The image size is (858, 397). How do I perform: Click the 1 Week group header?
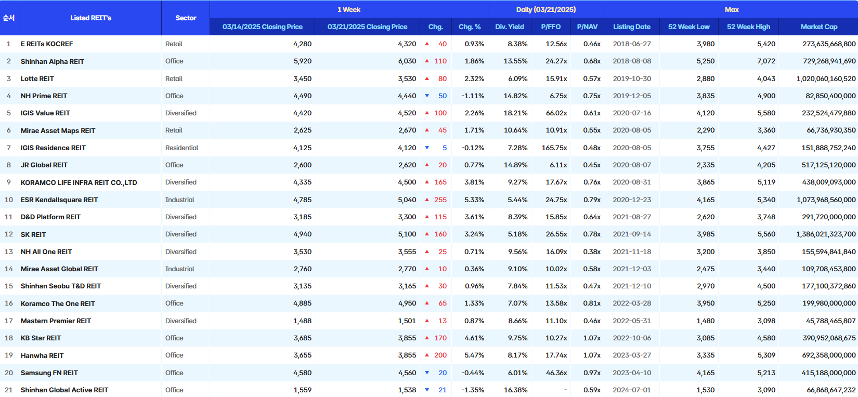[349, 9]
